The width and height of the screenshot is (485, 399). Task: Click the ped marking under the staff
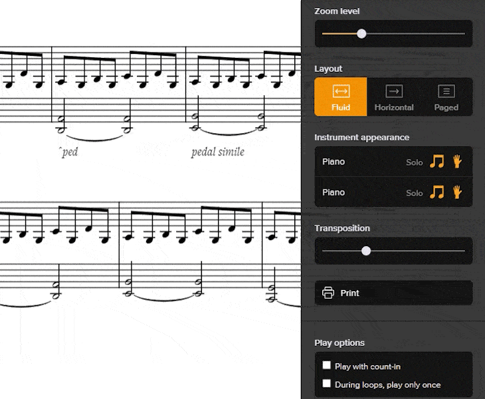pos(68,152)
